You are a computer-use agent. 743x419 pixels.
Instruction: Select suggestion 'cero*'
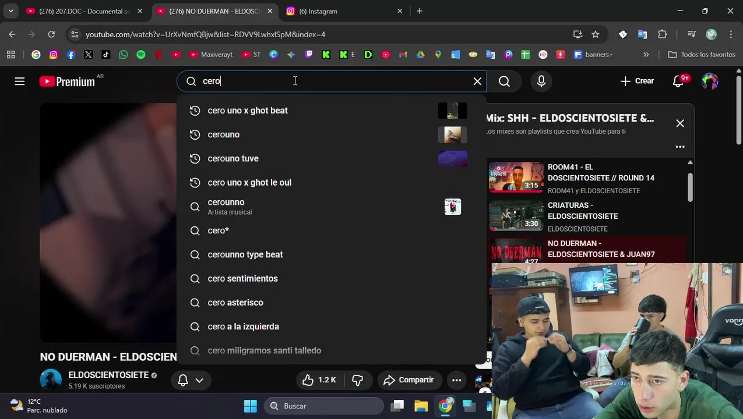(x=332, y=230)
